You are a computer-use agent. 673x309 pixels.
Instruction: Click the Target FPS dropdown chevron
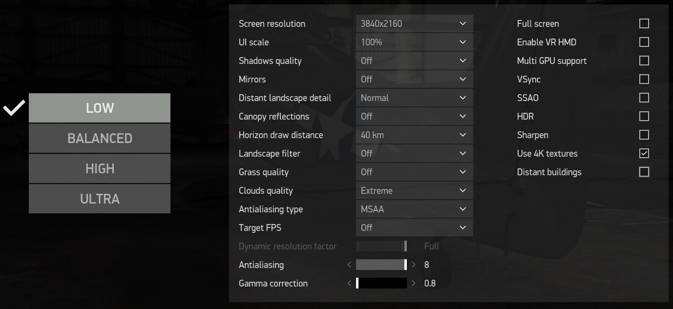pos(463,227)
